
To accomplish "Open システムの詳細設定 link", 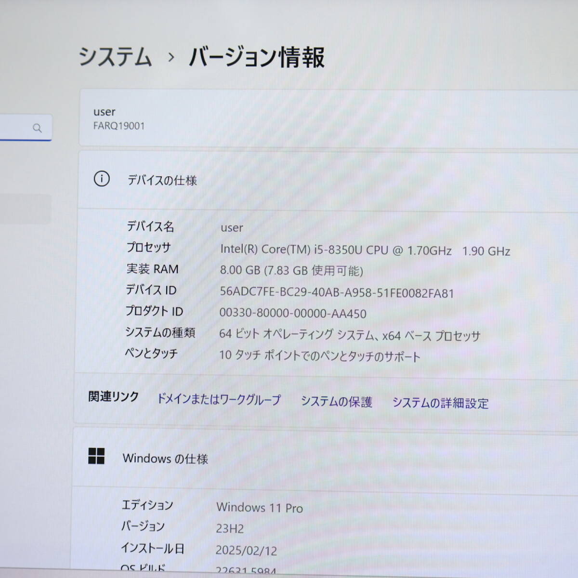I will (440, 403).
